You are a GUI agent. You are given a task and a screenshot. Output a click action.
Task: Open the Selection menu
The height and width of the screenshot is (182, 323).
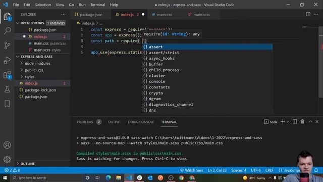[x=43, y=5]
